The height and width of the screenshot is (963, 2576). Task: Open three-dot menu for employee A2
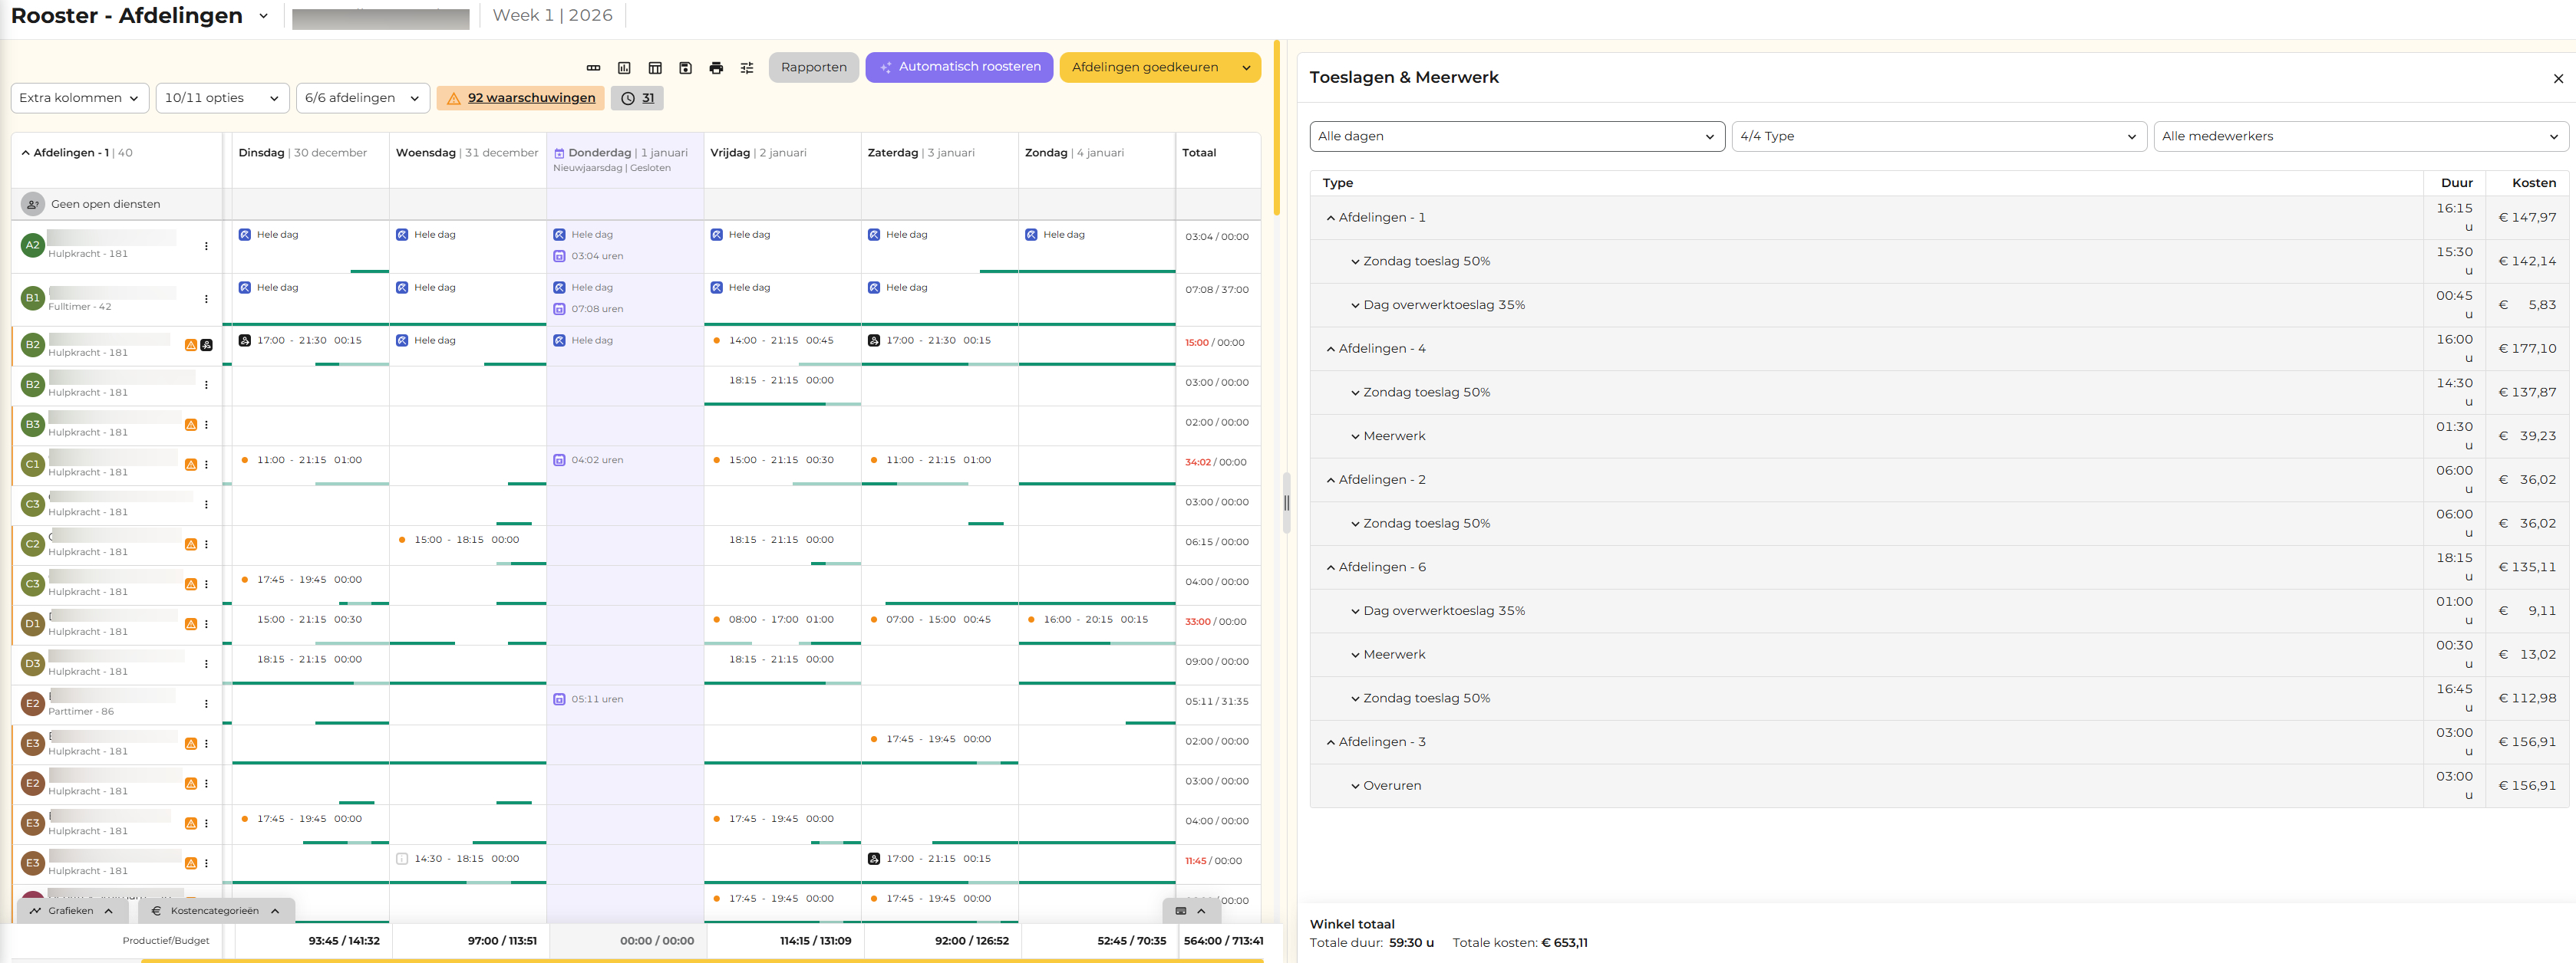click(x=206, y=246)
